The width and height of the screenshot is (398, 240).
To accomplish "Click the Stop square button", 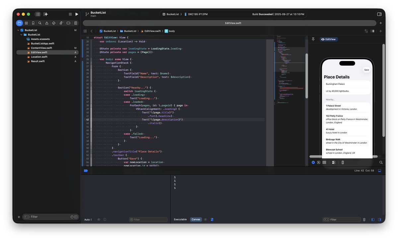I will click(x=70, y=14).
